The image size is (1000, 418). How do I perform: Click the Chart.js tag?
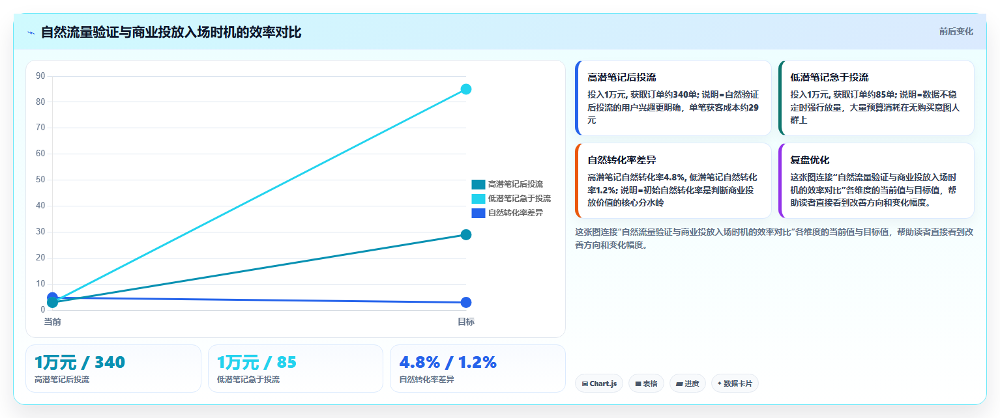coord(599,383)
